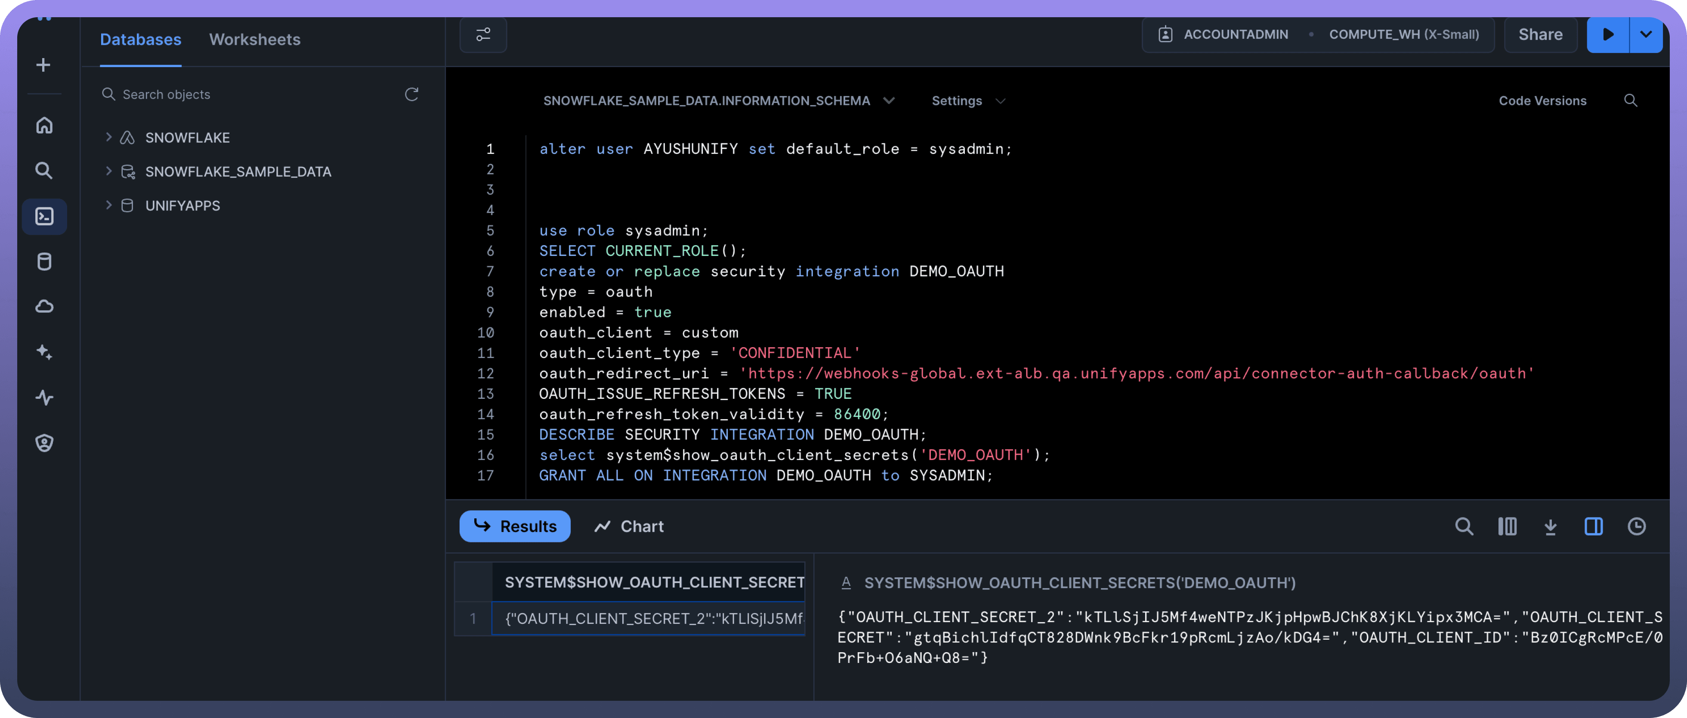
Task: Open the Monitoring activity pulse icon
Action: coord(44,398)
